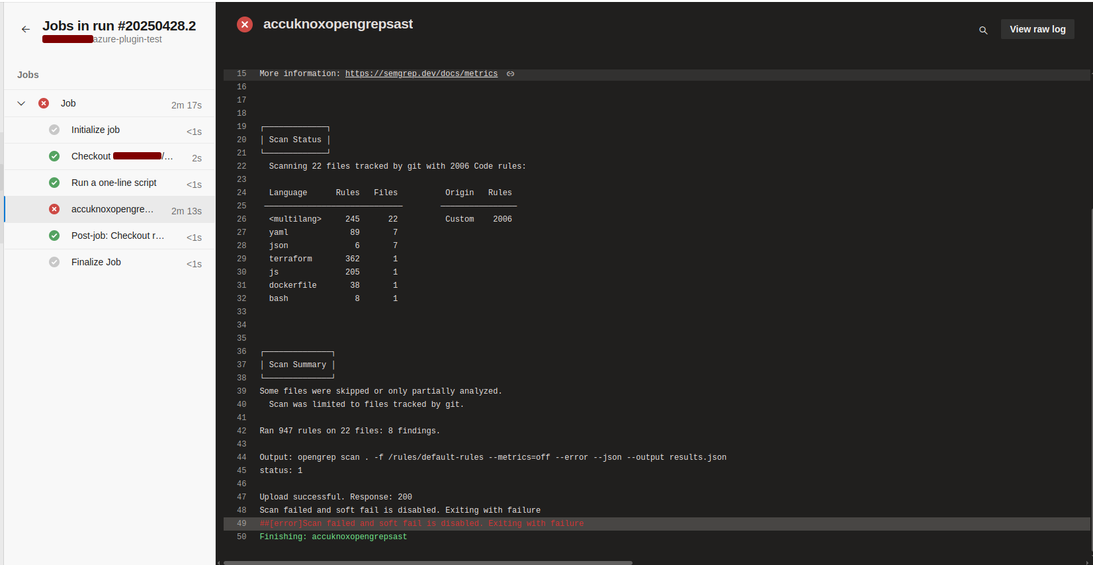
Task: Click the bash row in the rules table
Action: 333,298
